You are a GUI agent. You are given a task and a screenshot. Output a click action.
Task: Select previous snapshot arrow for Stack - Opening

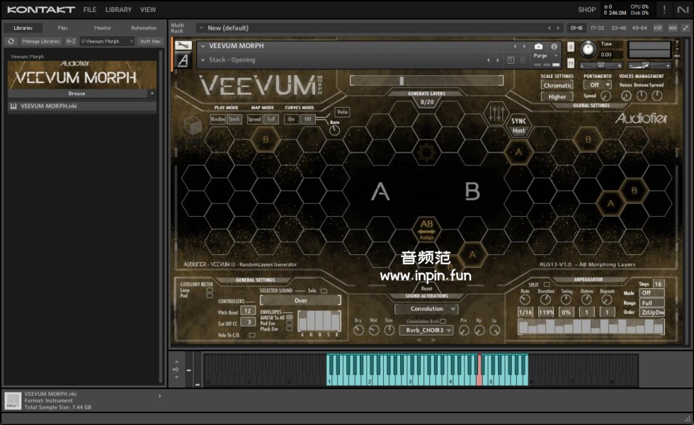(x=488, y=60)
